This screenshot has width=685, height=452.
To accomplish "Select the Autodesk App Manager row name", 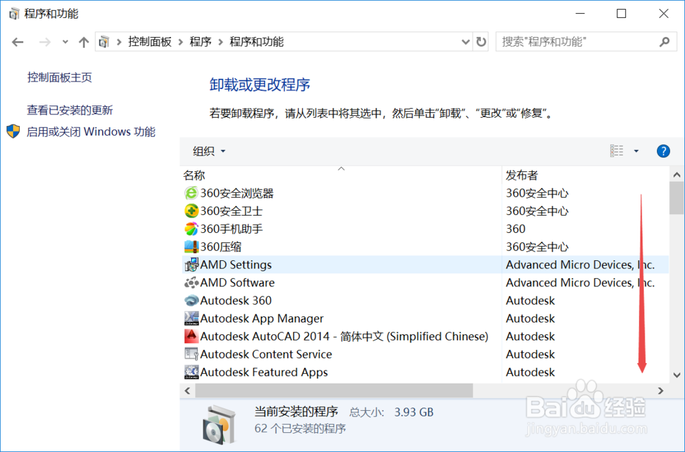I will [262, 318].
